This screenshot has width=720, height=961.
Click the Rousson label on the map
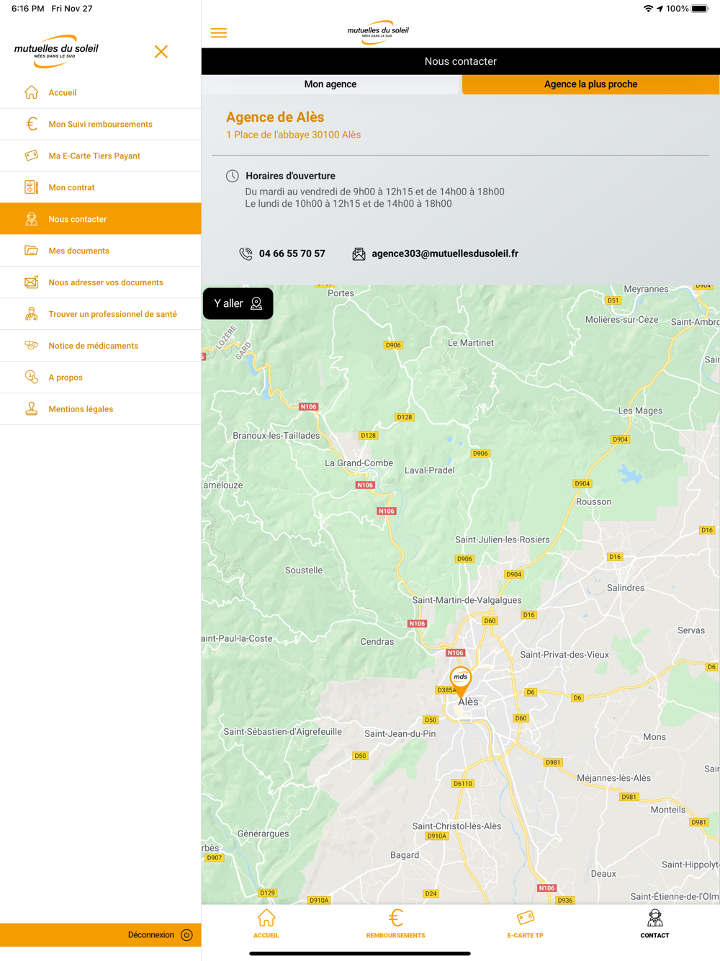point(594,502)
